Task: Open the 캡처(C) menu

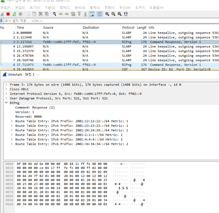Action: click(65, 8)
